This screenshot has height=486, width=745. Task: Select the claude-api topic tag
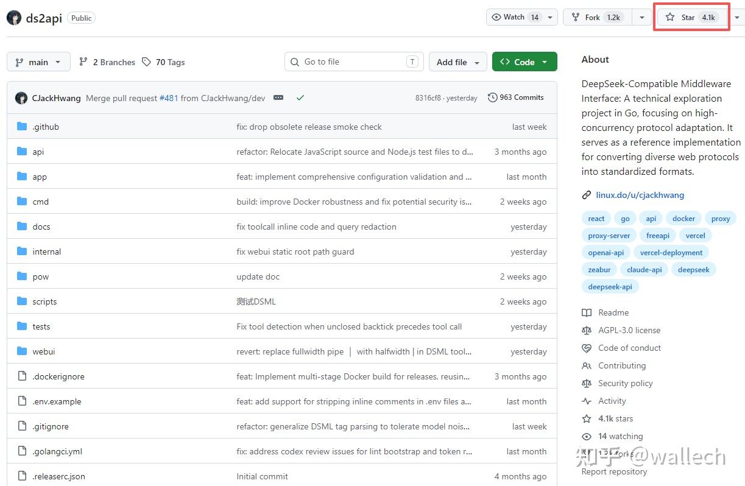pos(644,270)
